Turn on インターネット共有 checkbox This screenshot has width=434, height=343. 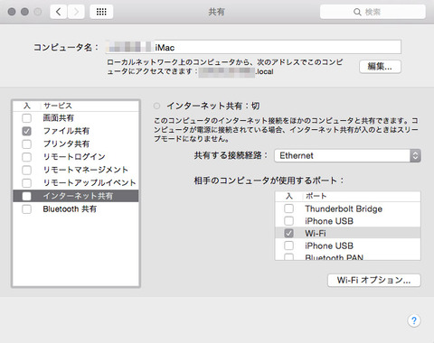[x=26, y=196]
